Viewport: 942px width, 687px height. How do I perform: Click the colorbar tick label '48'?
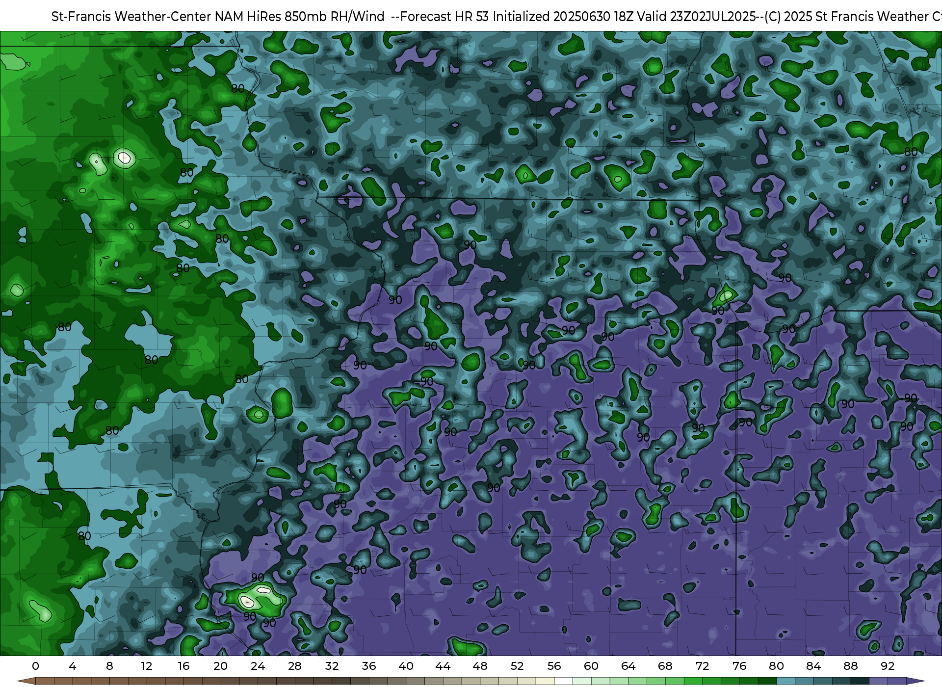480,666
